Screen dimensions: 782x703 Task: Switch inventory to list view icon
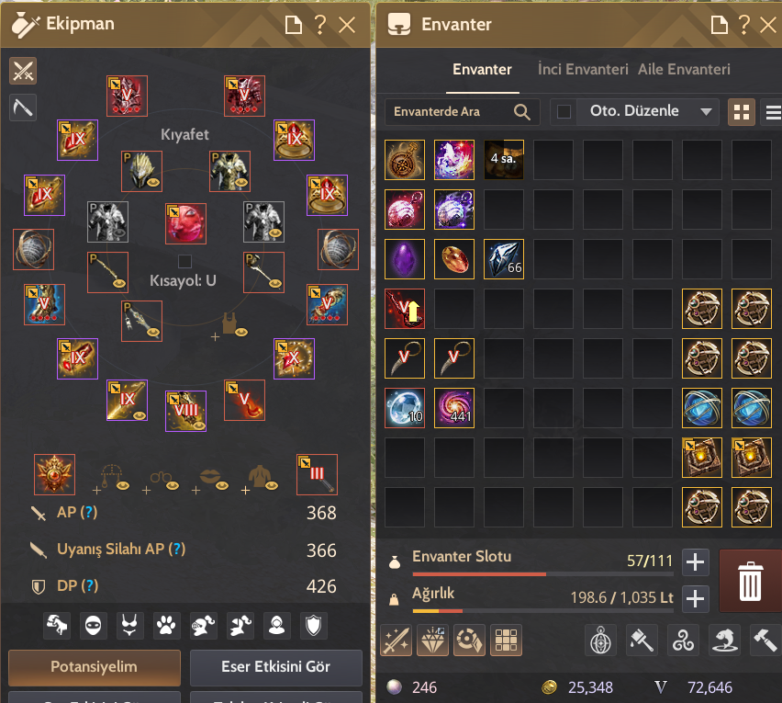[x=773, y=112]
